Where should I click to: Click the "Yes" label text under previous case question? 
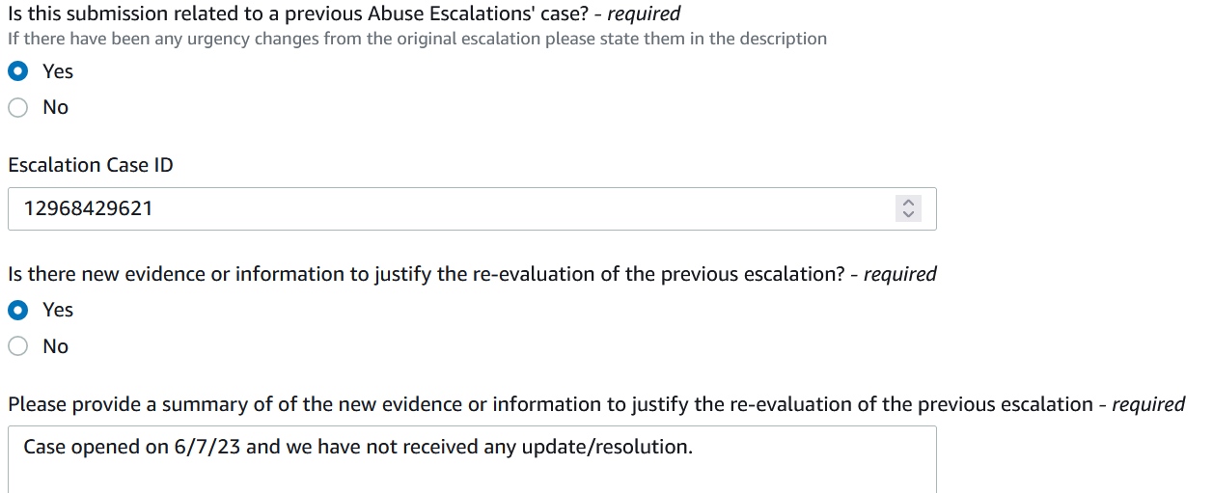click(58, 71)
